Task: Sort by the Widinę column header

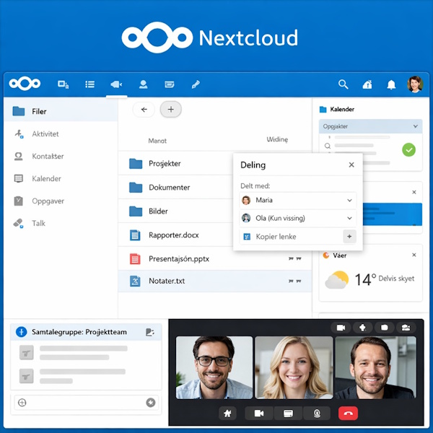Action: click(277, 139)
